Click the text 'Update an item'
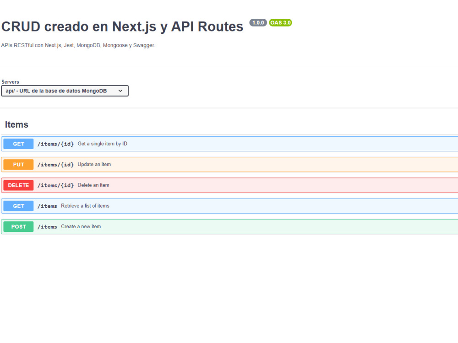The width and height of the screenshot is (458, 343). coord(94,165)
